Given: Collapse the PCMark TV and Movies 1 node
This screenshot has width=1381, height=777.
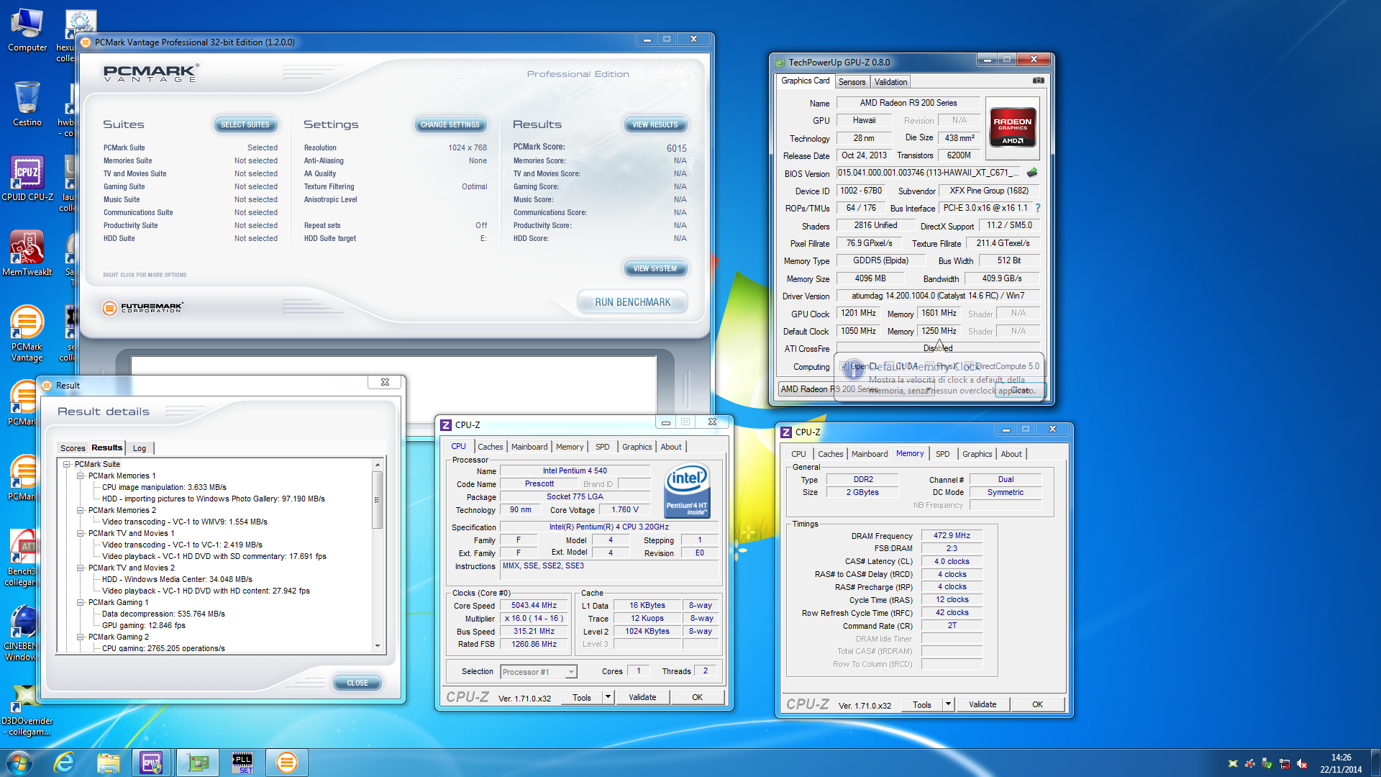Looking at the screenshot, I should 81,533.
